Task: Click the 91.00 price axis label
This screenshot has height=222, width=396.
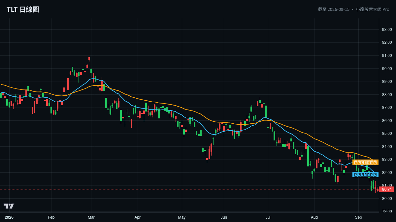Action: click(x=387, y=56)
